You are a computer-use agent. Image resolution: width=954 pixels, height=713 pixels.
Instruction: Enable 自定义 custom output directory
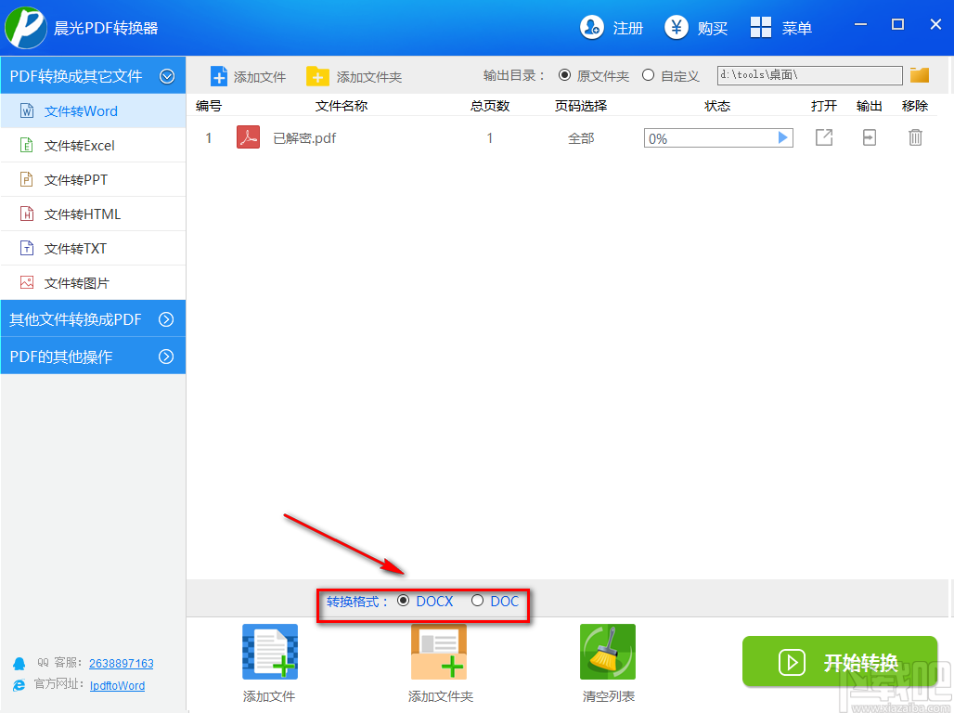[648, 75]
